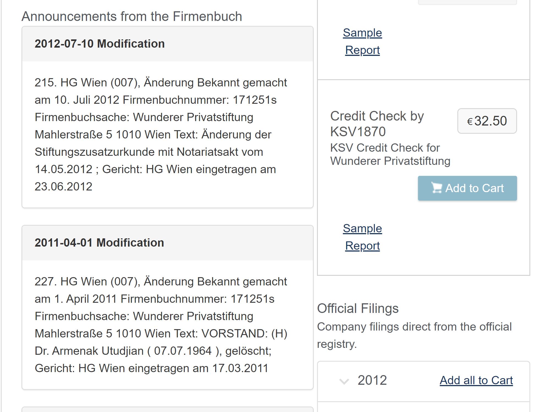The image size is (541, 412).
Task: Click the Official Filings heading
Action: click(x=358, y=308)
